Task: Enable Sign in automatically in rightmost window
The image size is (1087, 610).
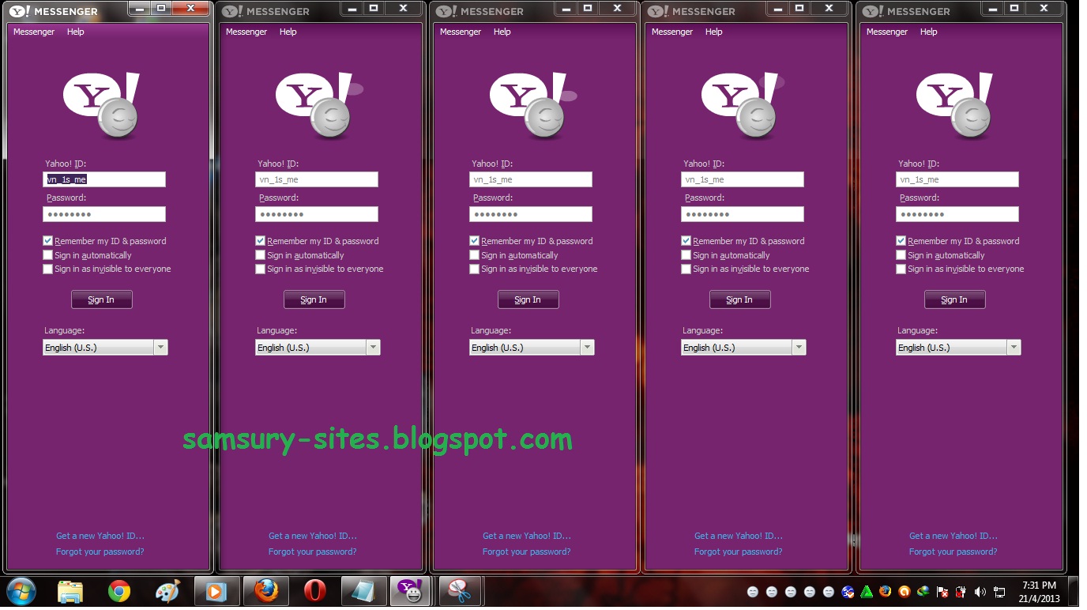Action: 901,255
